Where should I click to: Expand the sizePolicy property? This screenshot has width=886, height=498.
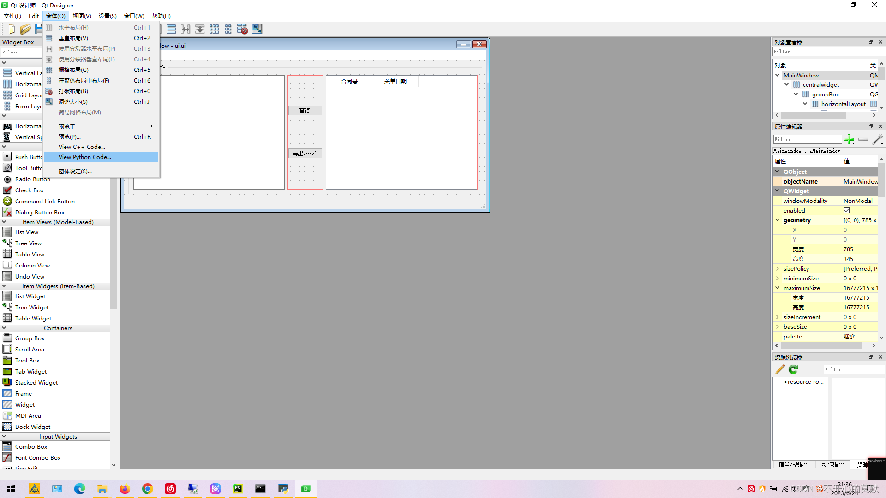pos(778,268)
